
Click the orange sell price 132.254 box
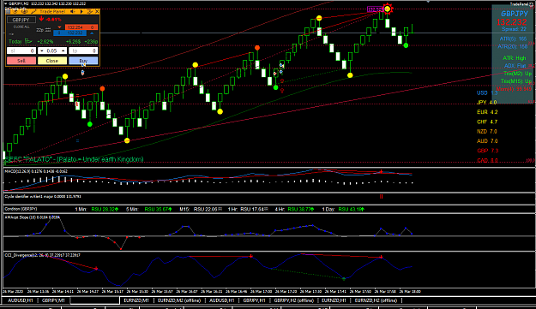81,27
